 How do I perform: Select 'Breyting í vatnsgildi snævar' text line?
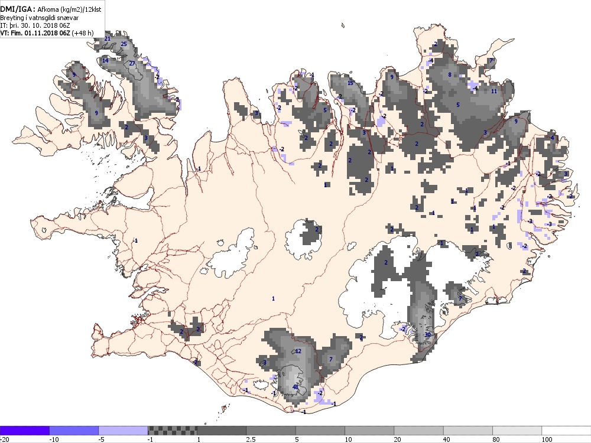click(x=40, y=18)
